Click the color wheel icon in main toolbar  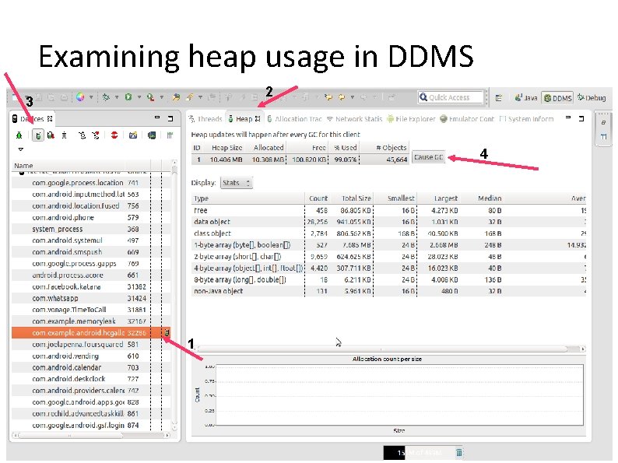pyautogui.click(x=80, y=97)
